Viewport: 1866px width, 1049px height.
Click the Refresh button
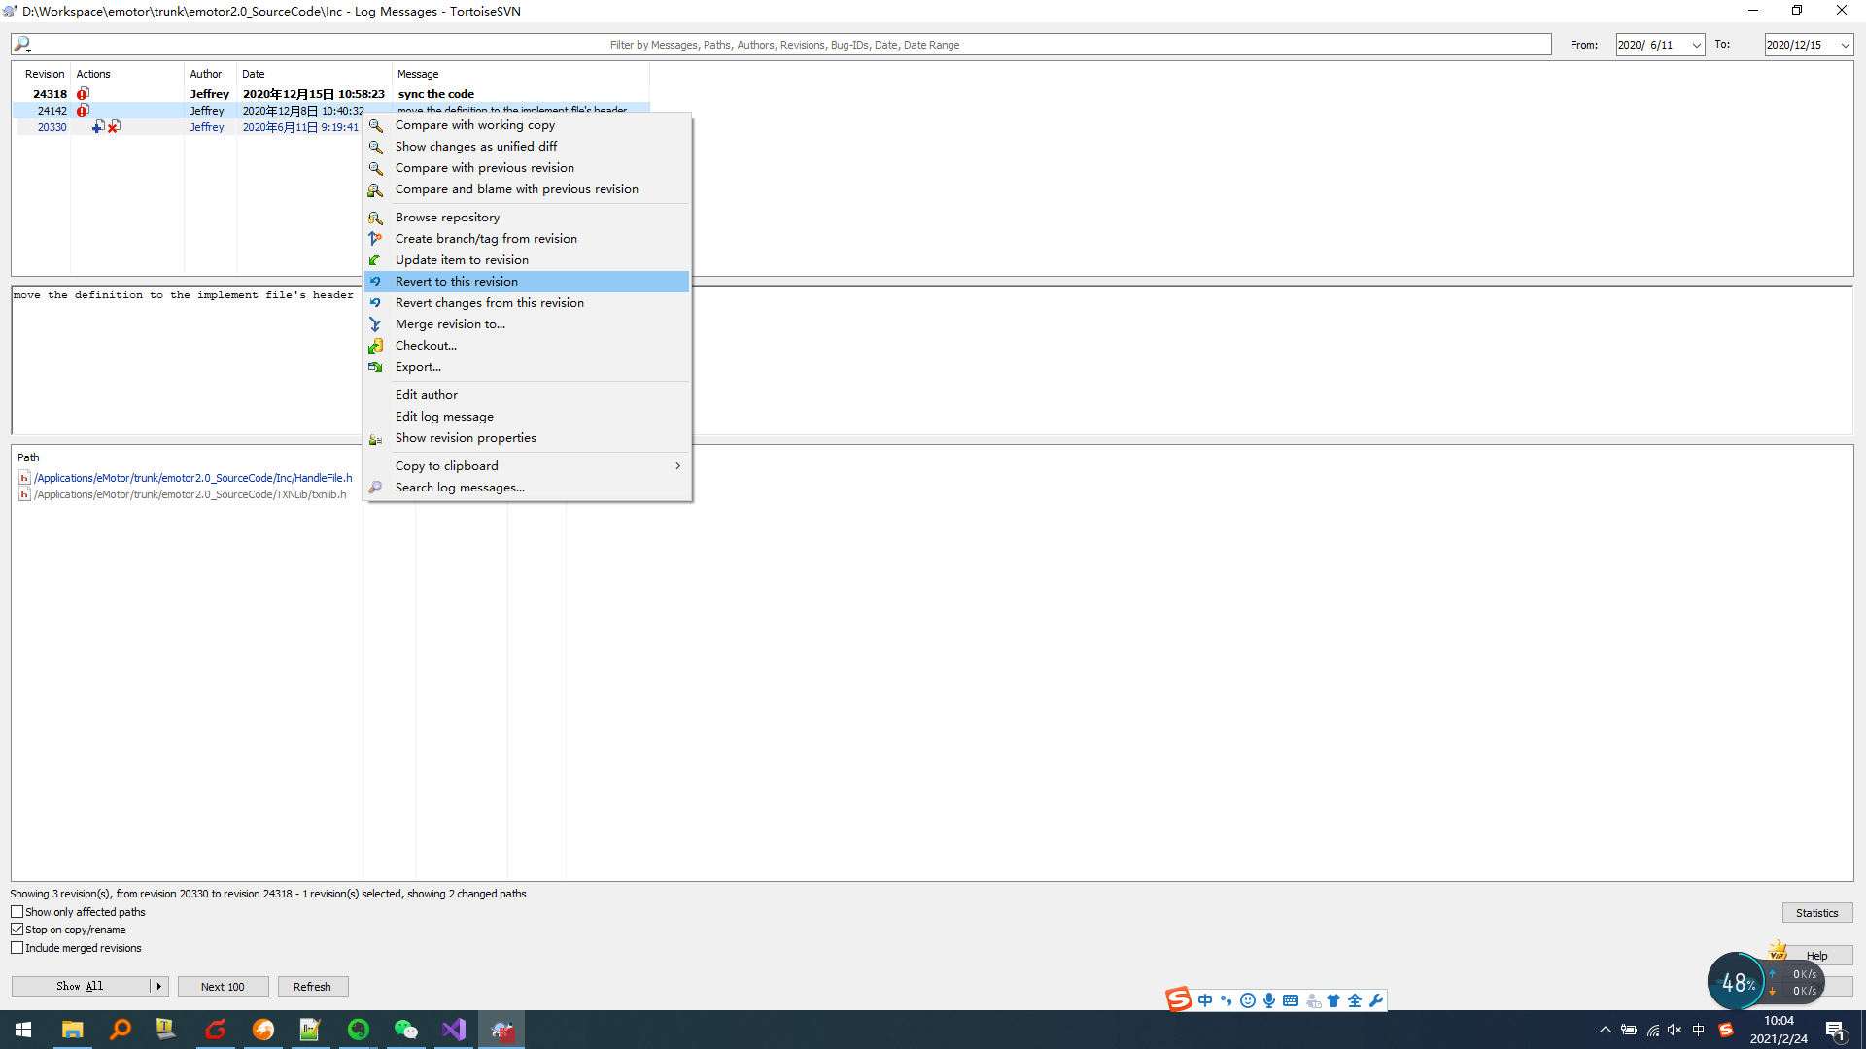click(x=311, y=985)
